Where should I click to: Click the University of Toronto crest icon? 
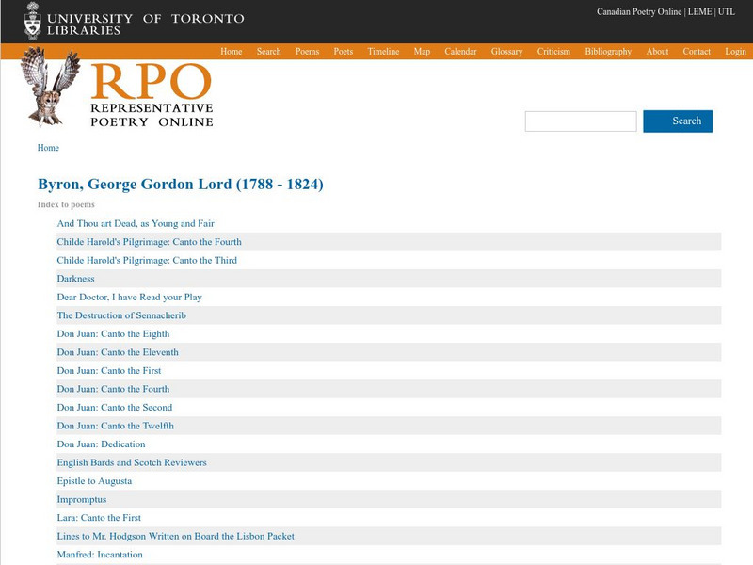pyautogui.click(x=33, y=20)
